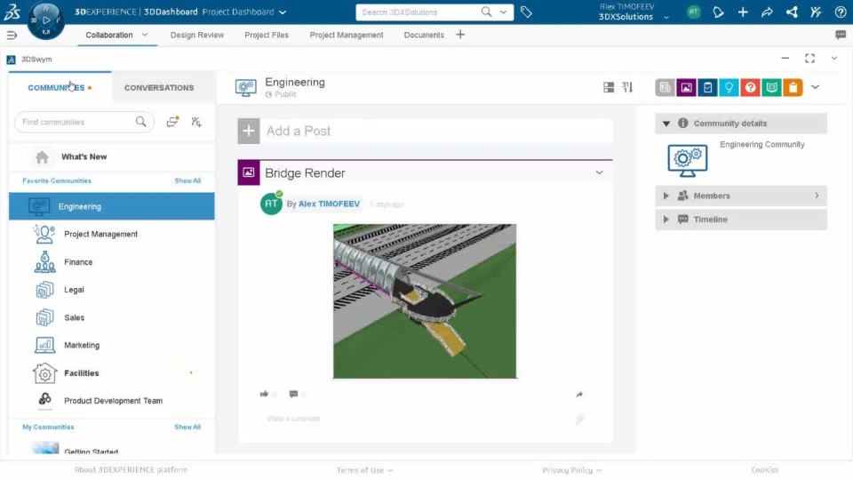Click the magnifier in Find communities
Viewport: 853px width, 480px height.
[x=141, y=122]
